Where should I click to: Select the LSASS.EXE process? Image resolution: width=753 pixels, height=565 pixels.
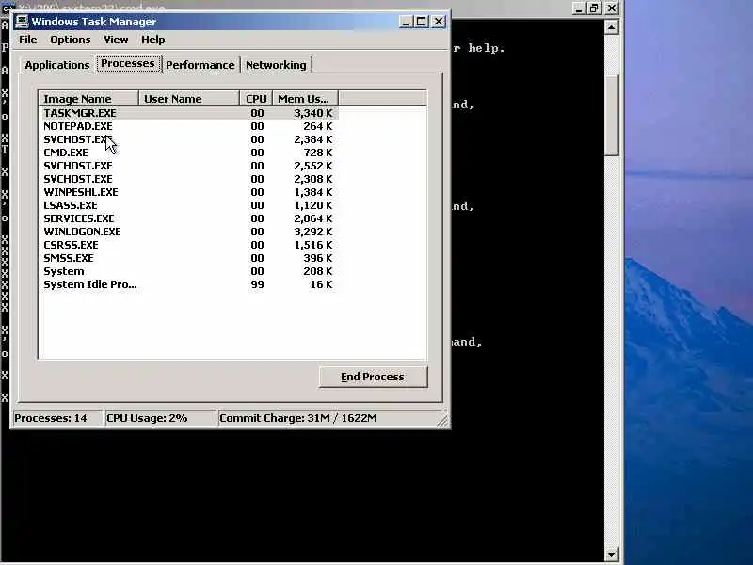(x=188, y=205)
